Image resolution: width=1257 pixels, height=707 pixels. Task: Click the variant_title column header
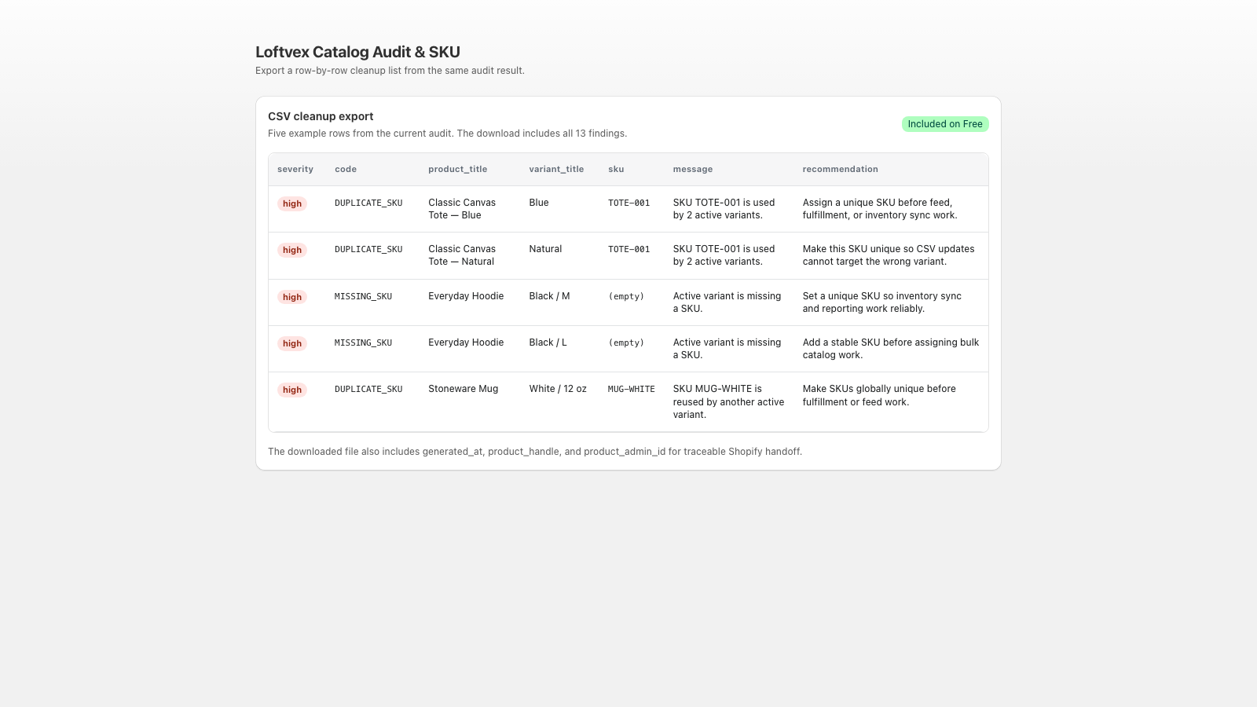pyautogui.click(x=556, y=170)
